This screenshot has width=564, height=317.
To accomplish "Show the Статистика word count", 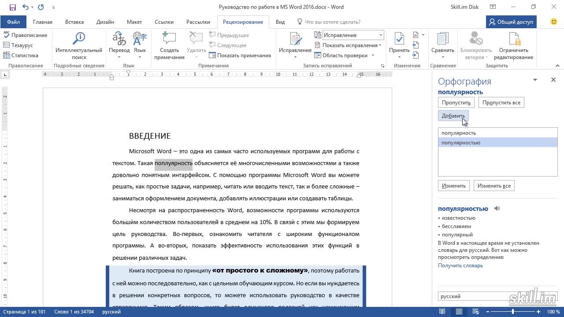I will click(x=21, y=55).
